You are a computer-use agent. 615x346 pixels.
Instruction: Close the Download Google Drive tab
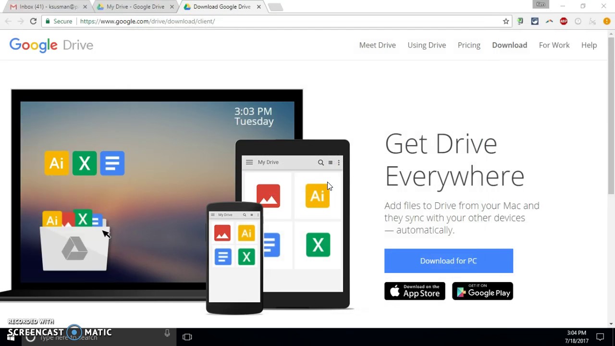(258, 7)
